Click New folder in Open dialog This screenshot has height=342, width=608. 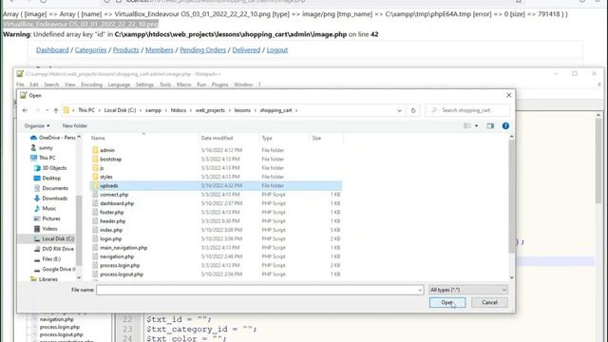coord(75,126)
